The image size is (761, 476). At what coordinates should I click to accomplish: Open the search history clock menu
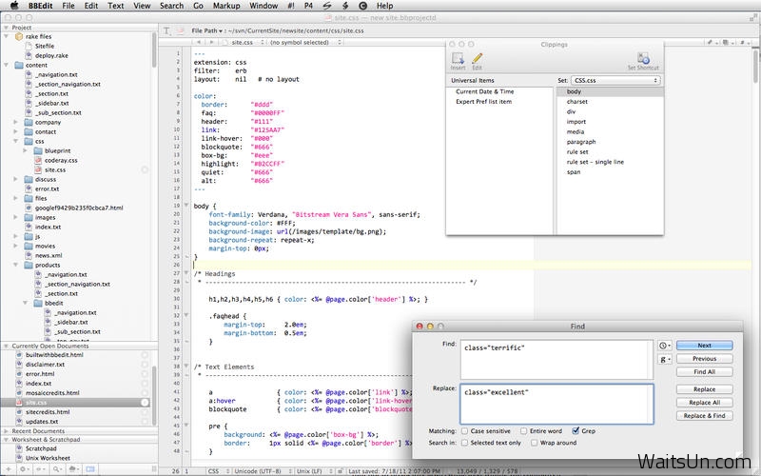click(x=664, y=346)
